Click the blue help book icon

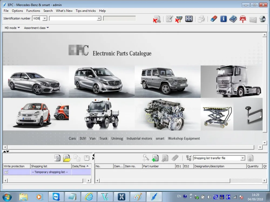[233, 19]
